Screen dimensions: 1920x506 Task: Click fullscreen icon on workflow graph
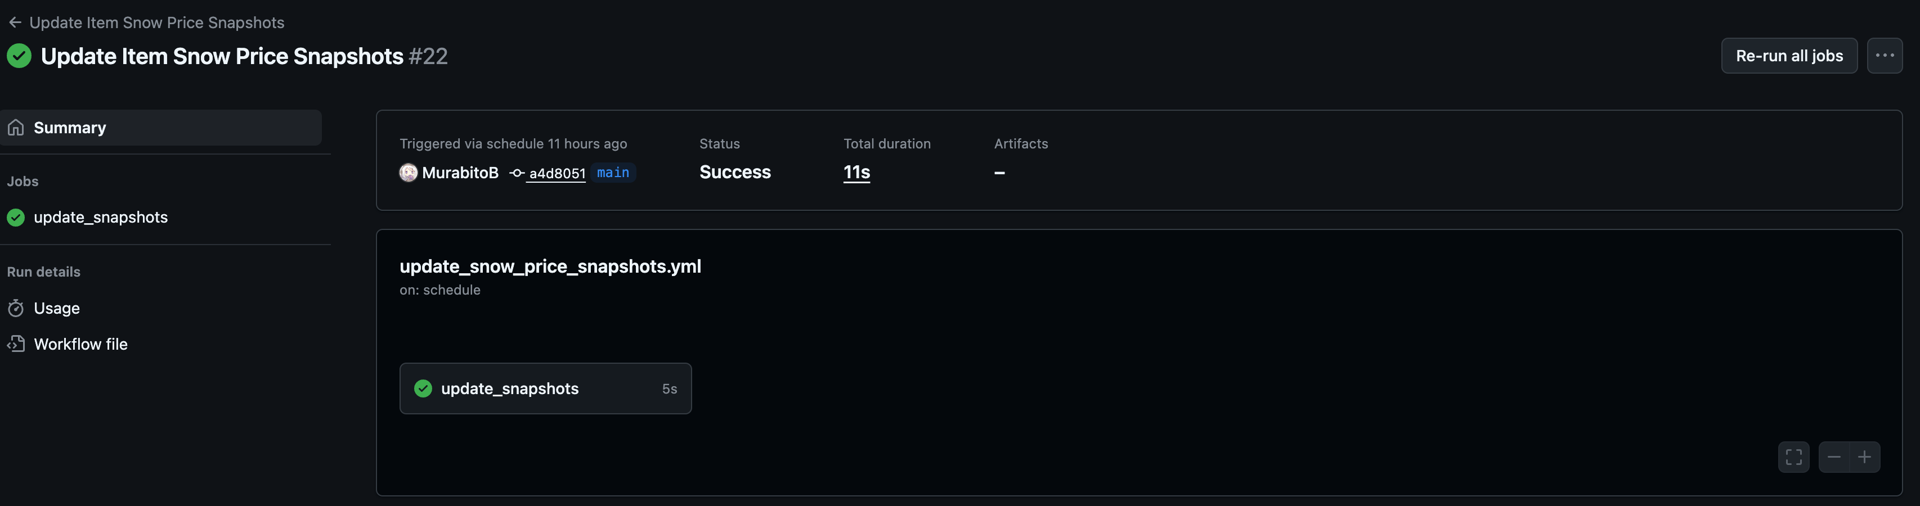1793,457
